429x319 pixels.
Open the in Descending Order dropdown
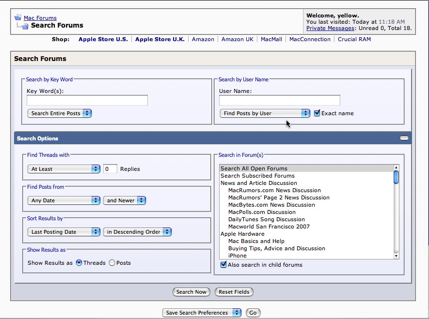tap(137, 232)
